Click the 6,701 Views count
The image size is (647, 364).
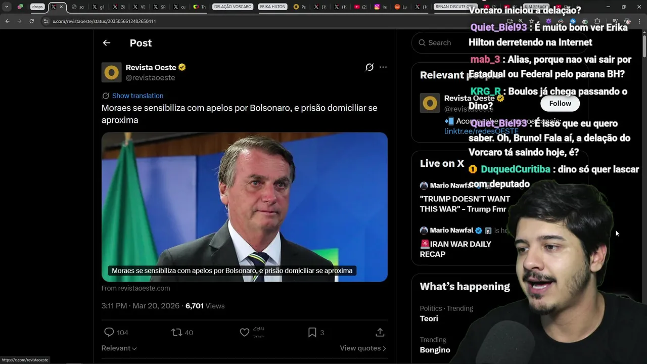coord(205,306)
